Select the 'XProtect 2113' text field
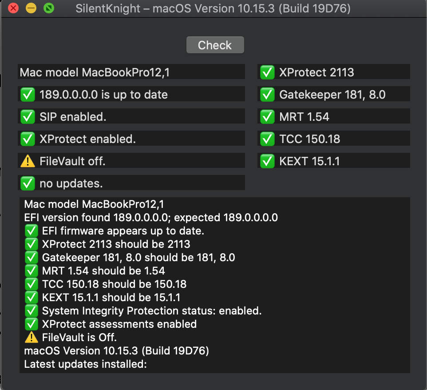Image resolution: width=427 pixels, height=390 pixels. (x=334, y=72)
